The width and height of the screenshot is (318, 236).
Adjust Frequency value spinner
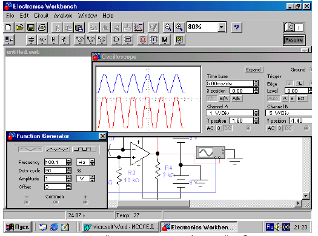tap(69, 162)
